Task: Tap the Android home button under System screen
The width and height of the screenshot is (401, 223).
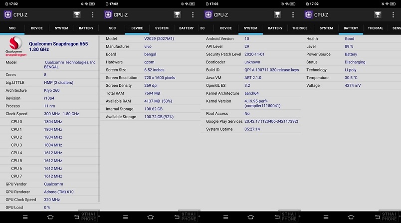Action: click(251, 217)
